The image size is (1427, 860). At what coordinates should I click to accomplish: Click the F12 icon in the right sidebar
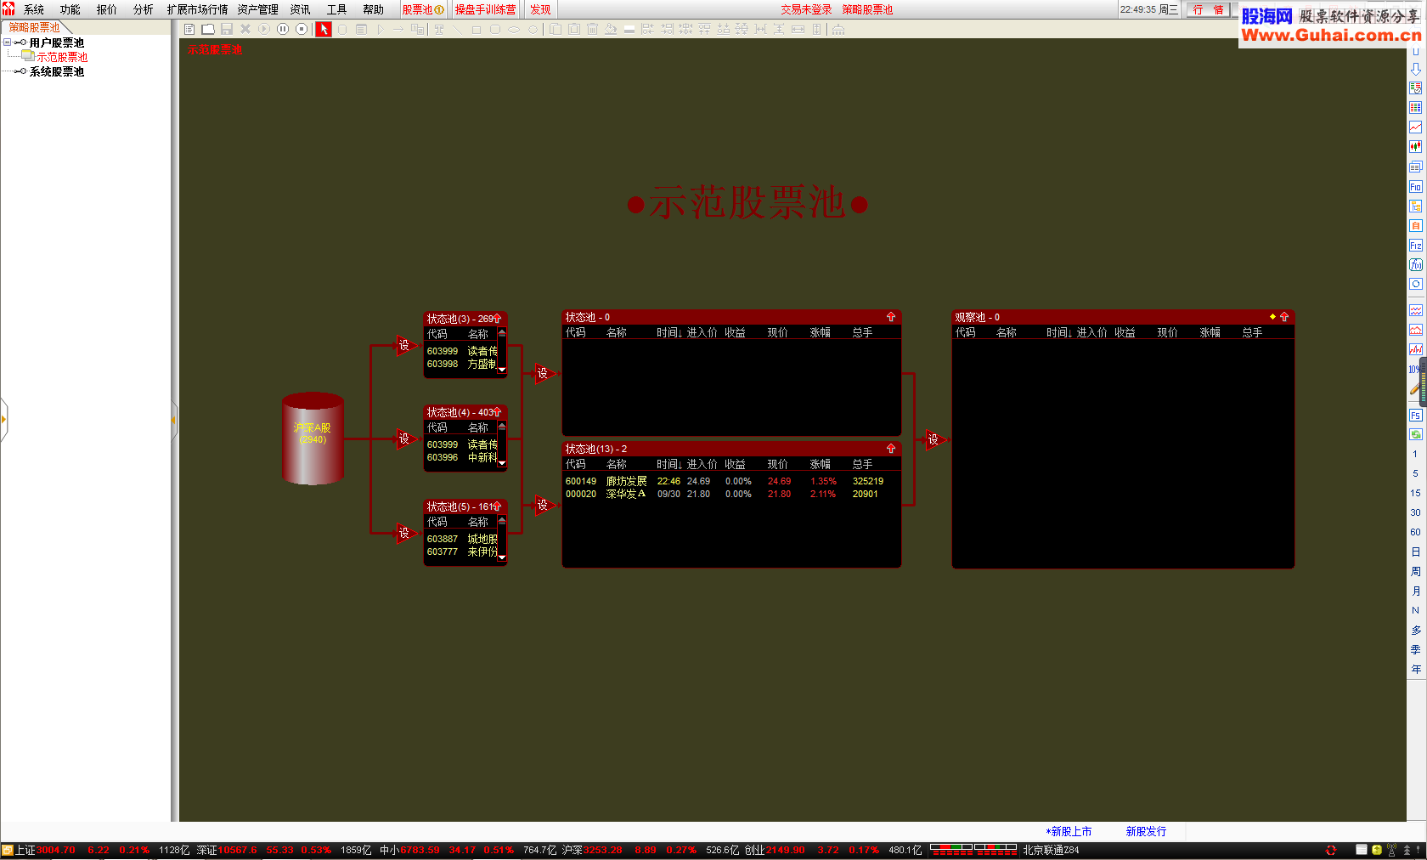coord(1416,246)
